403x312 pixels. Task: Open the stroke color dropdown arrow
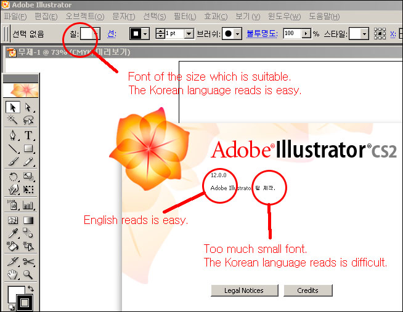[145, 34]
